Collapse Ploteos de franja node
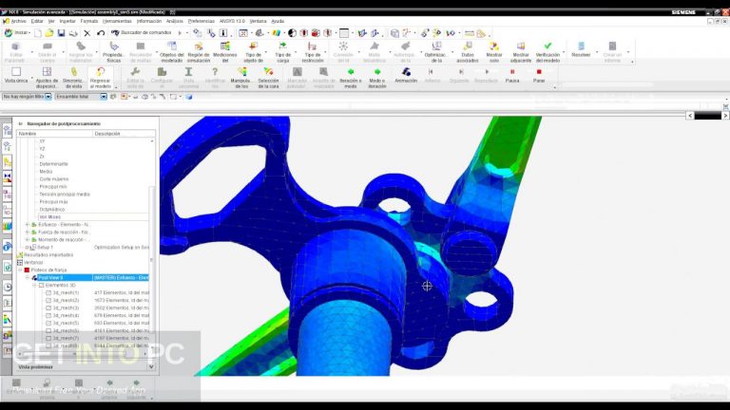Screen dimensions: 730x410 point(20,270)
